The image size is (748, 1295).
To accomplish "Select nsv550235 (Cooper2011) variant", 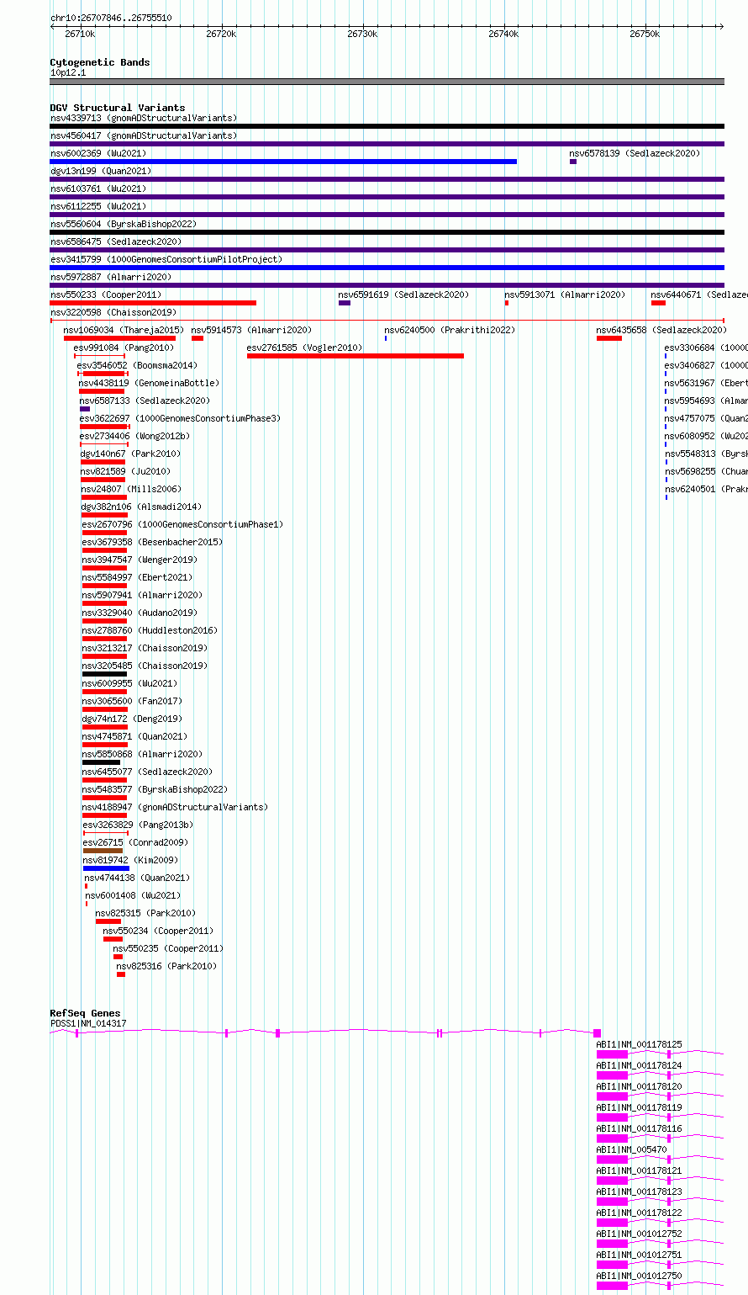I will tap(168, 948).
